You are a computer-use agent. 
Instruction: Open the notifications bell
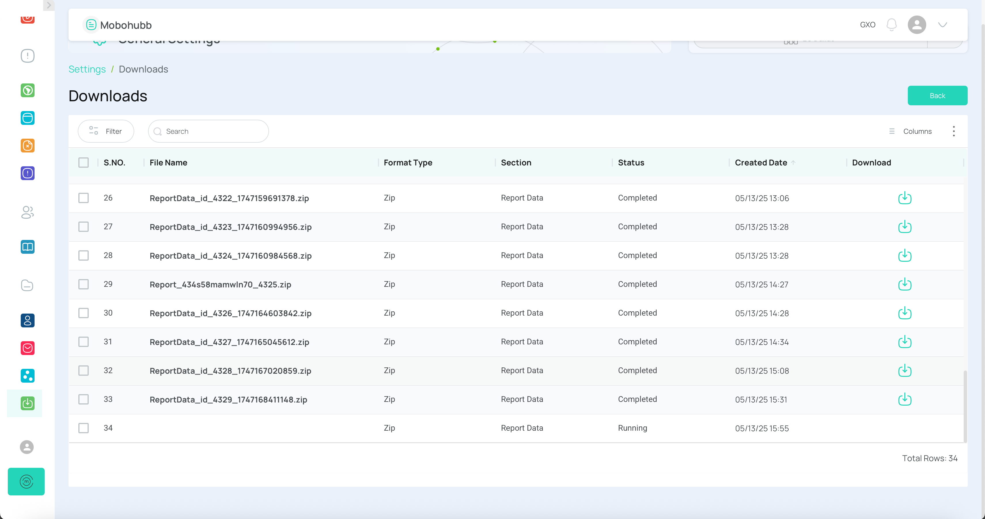point(891,25)
